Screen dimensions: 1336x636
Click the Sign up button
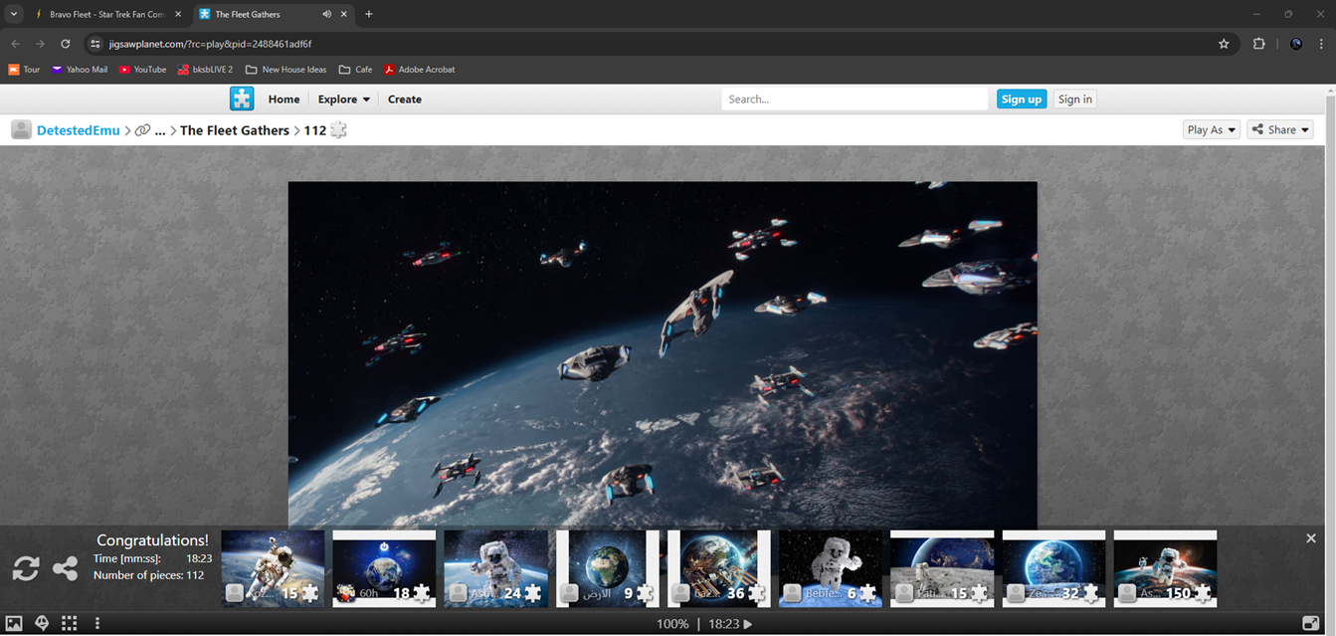pyautogui.click(x=1021, y=100)
